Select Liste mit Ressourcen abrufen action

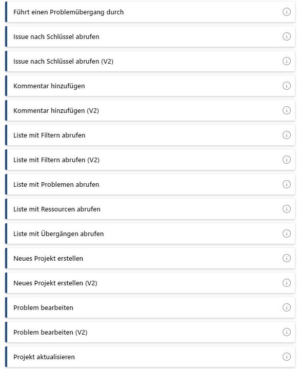[x=150, y=209]
